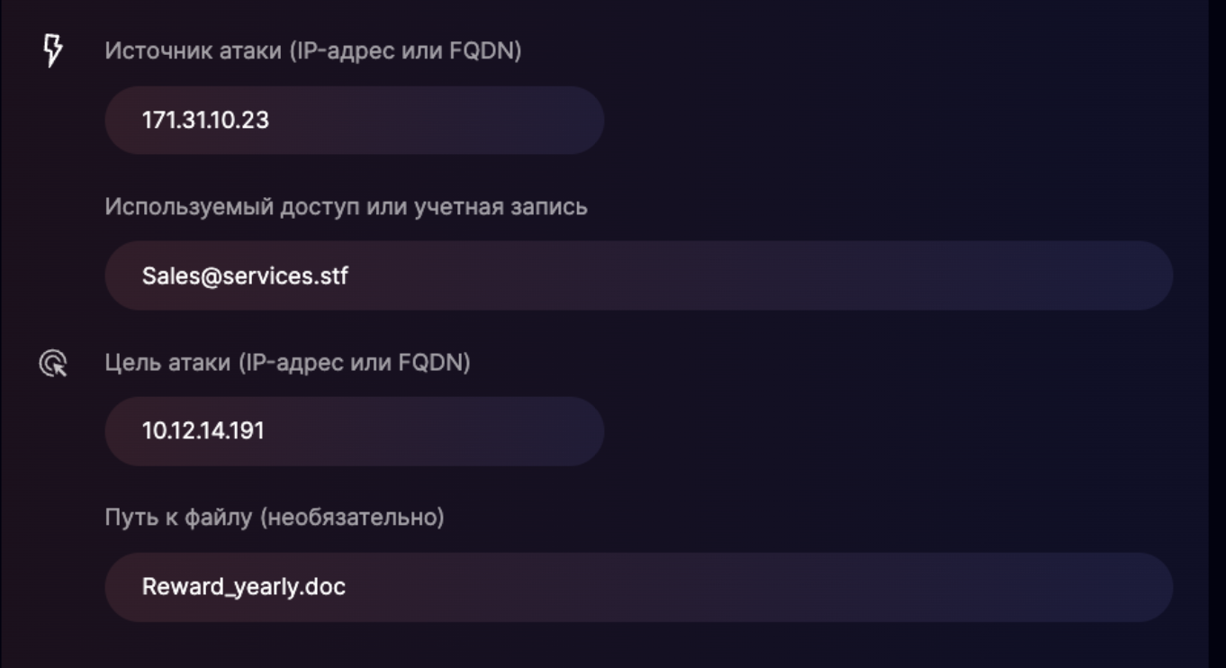The height and width of the screenshot is (668, 1226).
Task: Click empty right end of source IP field
Action: (540, 121)
